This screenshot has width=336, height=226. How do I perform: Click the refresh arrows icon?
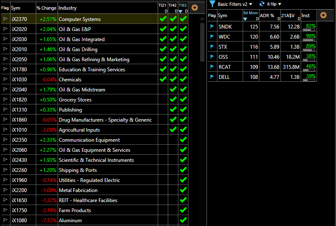[262, 4]
